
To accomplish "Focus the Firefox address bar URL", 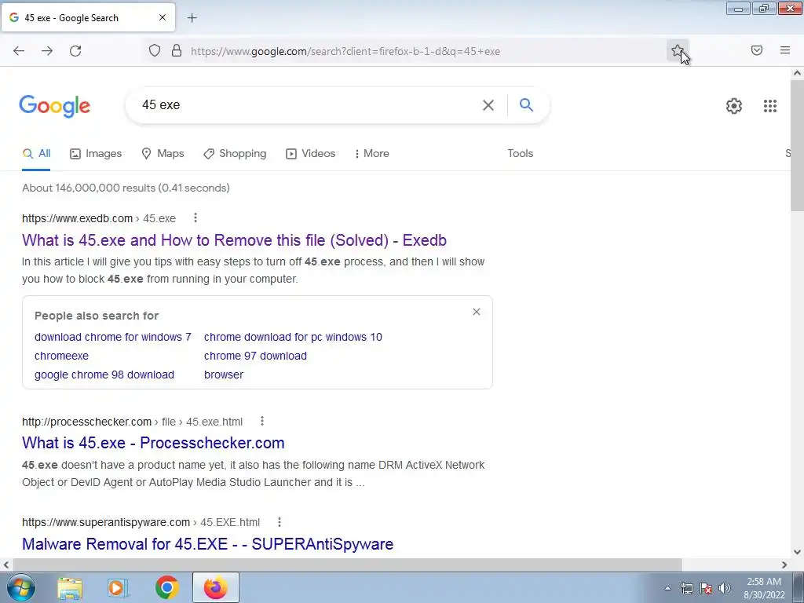I will [x=345, y=51].
